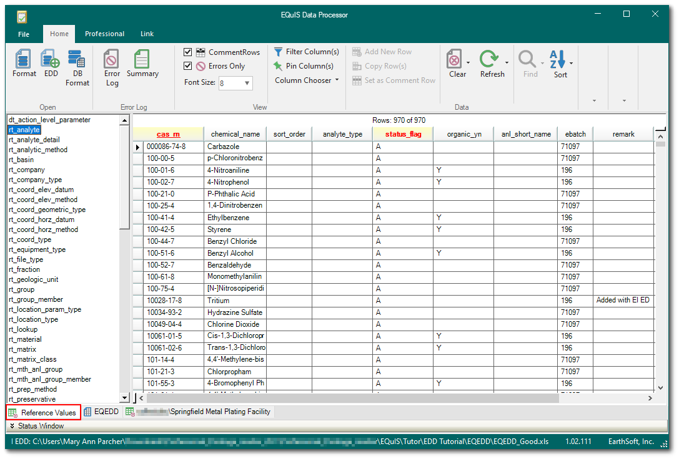
Task: Open the Error Log icon
Action: pyautogui.click(x=112, y=60)
